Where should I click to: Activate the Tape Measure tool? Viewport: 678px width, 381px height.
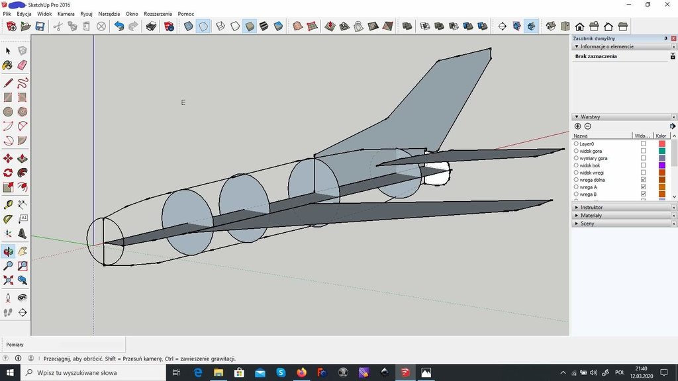8,204
